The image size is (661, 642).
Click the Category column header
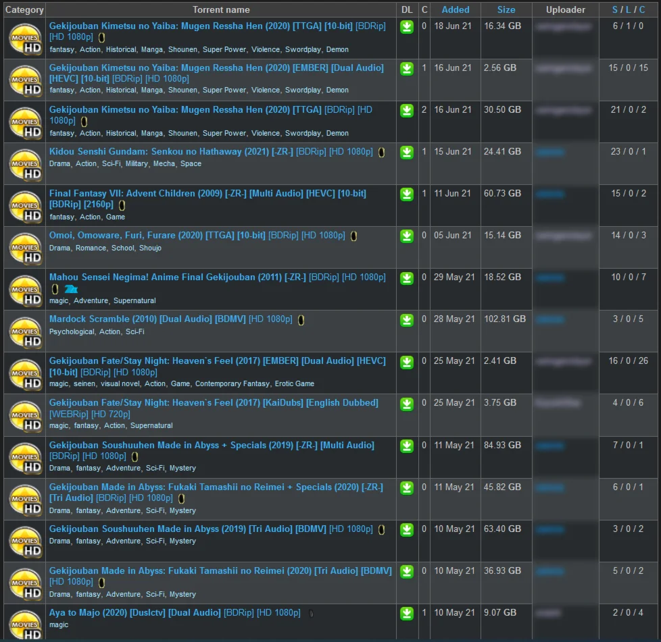pyautogui.click(x=24, y=9)
